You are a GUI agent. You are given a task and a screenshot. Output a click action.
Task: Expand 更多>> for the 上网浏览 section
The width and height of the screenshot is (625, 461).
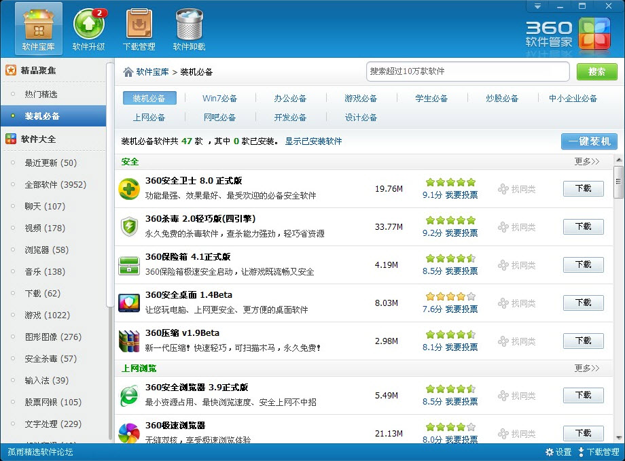pyautogui.click(x=586, y=369)
